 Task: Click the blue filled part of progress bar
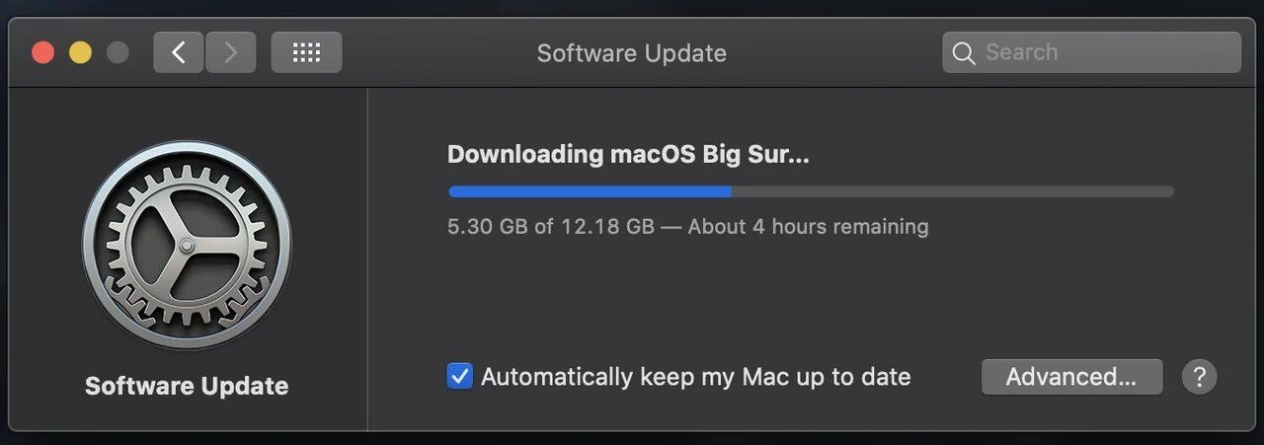pyautogui.click(x=590, y=191)
